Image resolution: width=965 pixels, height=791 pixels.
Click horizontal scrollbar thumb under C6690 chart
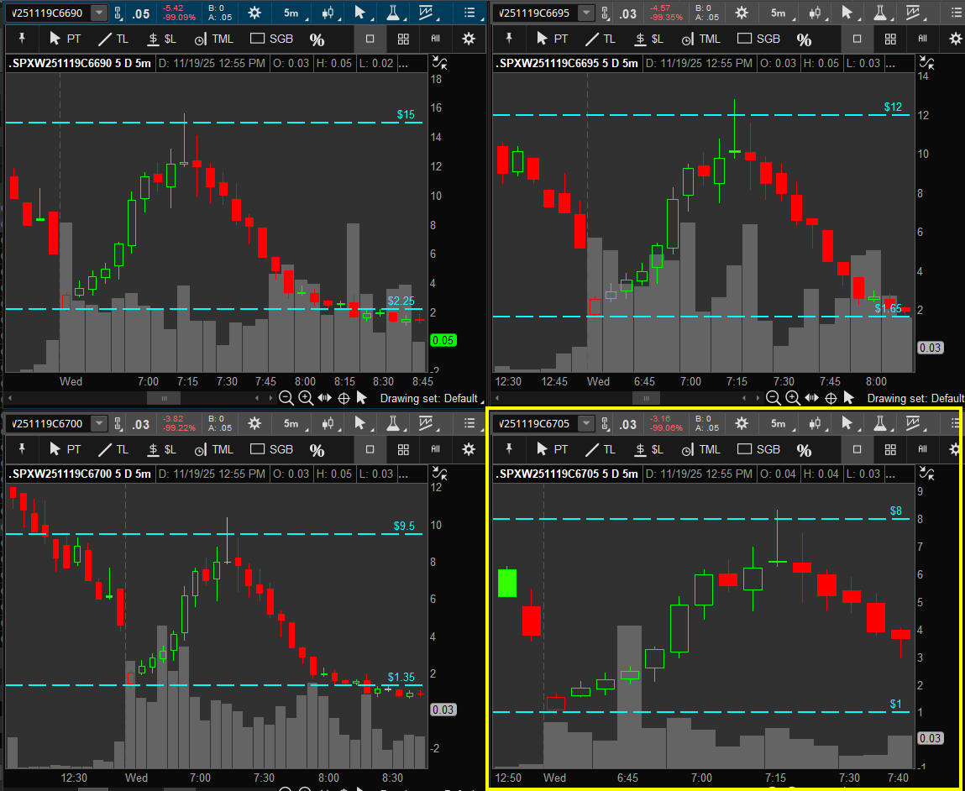(164, 398)
